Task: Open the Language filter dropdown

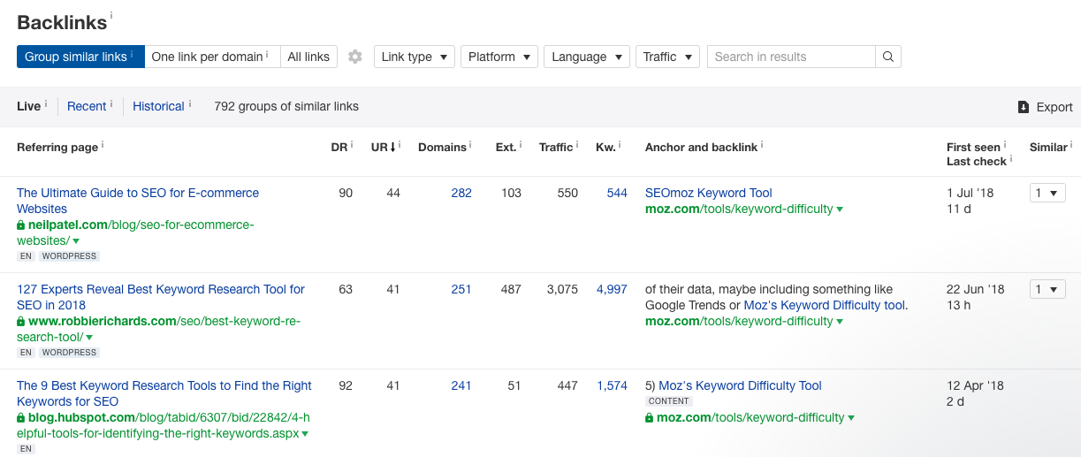Action: pyautogui.click(x=587, y=57)
